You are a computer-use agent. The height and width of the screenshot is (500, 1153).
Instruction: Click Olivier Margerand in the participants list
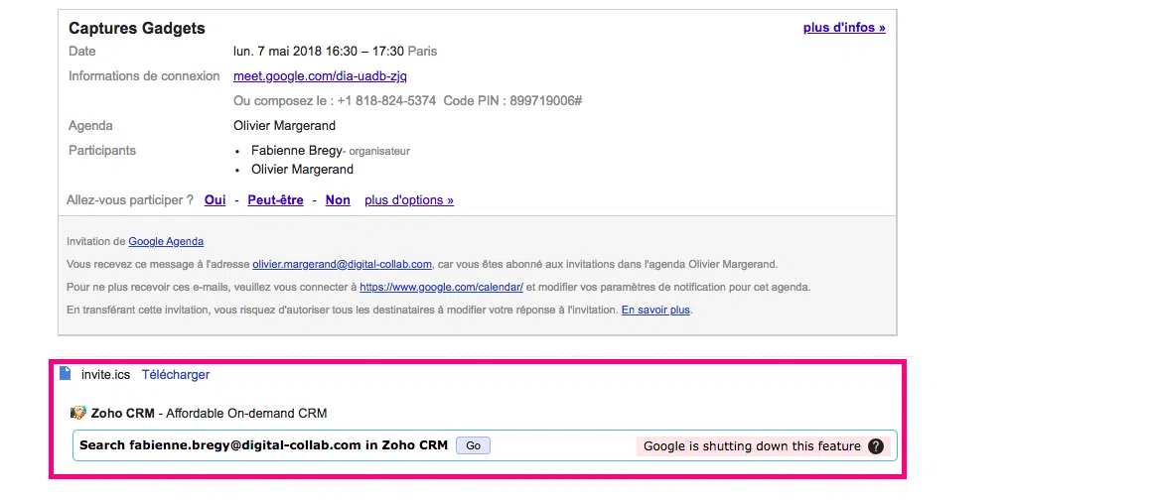(x=302, y=170)
